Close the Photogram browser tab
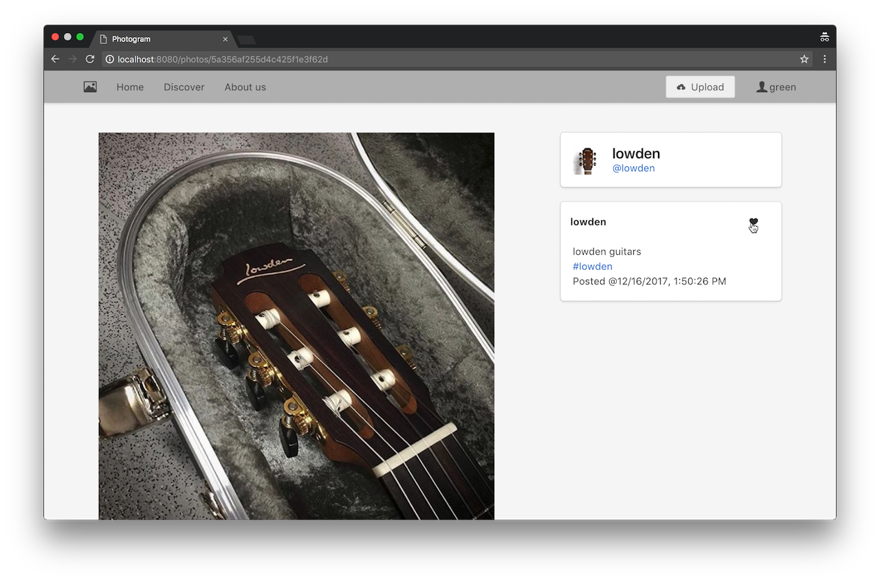Image resolution: width=880 pixels, height=582 pixels. coord(225,39)
